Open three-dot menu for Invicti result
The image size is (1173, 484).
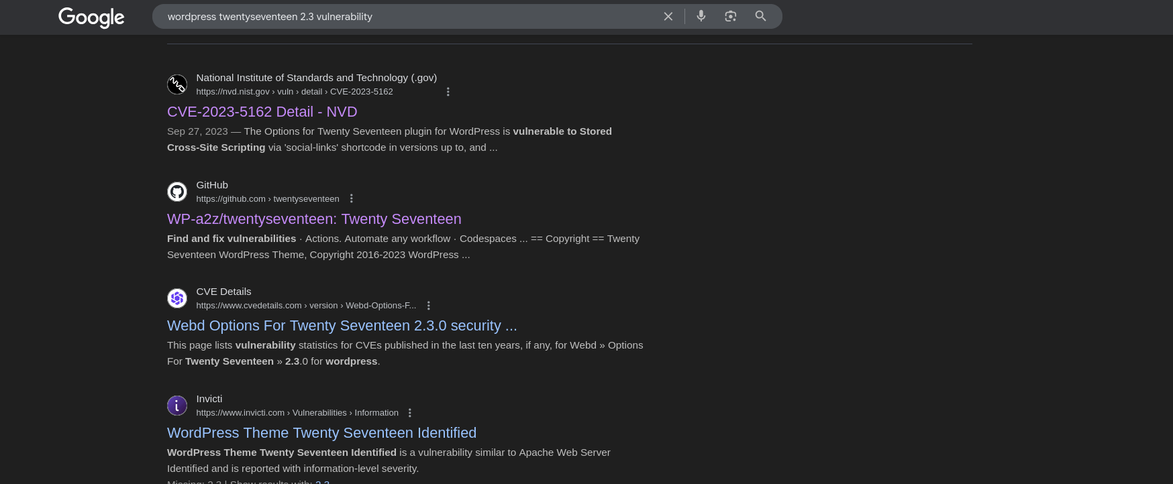click(409, 413)
